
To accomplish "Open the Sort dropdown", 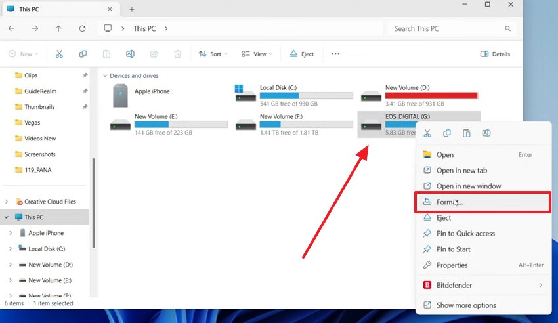I will click(213, 54).
